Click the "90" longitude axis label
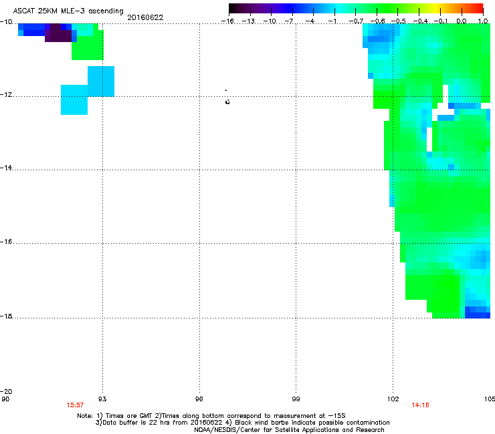The width and height of the screenshot is (495, 434). 5,399
